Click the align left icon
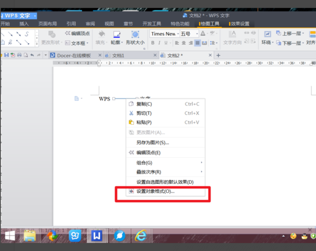316x251 pixels. pos(177,43)
